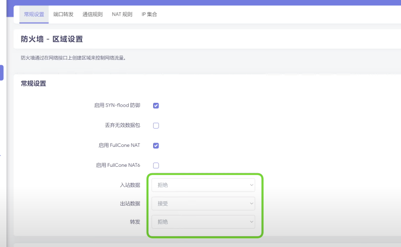Screen dimensions: 401x247
Task: Open the 入站数据 dropdown
Action: (206, 185)
